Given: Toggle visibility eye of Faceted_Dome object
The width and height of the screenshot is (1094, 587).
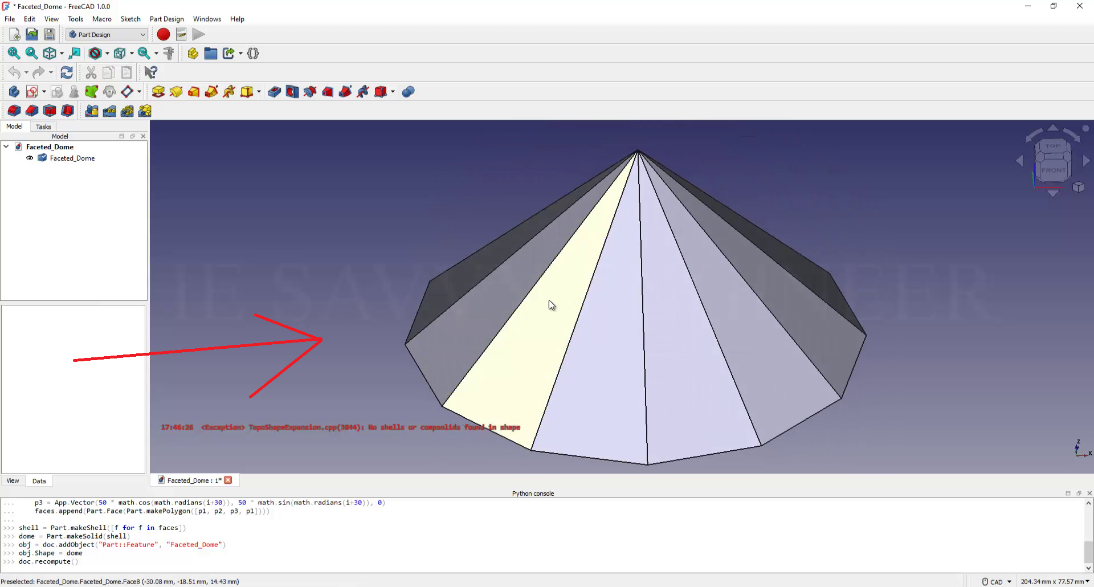Looking at the screenshot, I should [30, 158].
